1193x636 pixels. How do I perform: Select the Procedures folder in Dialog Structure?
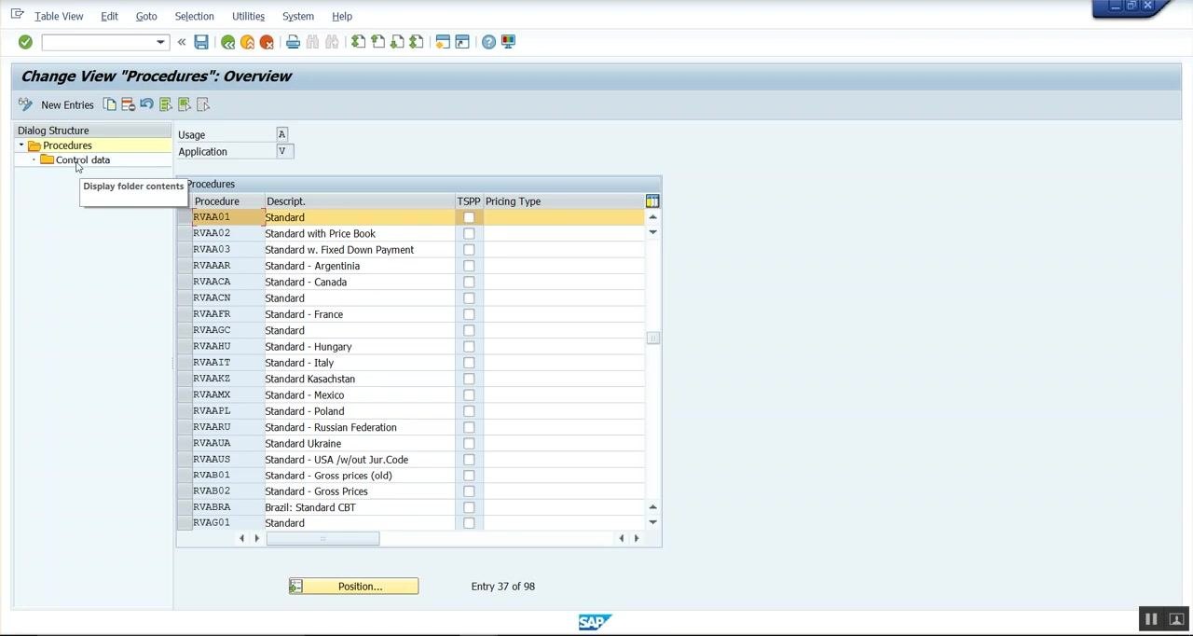pyautogui.click(x=67, y=145)
